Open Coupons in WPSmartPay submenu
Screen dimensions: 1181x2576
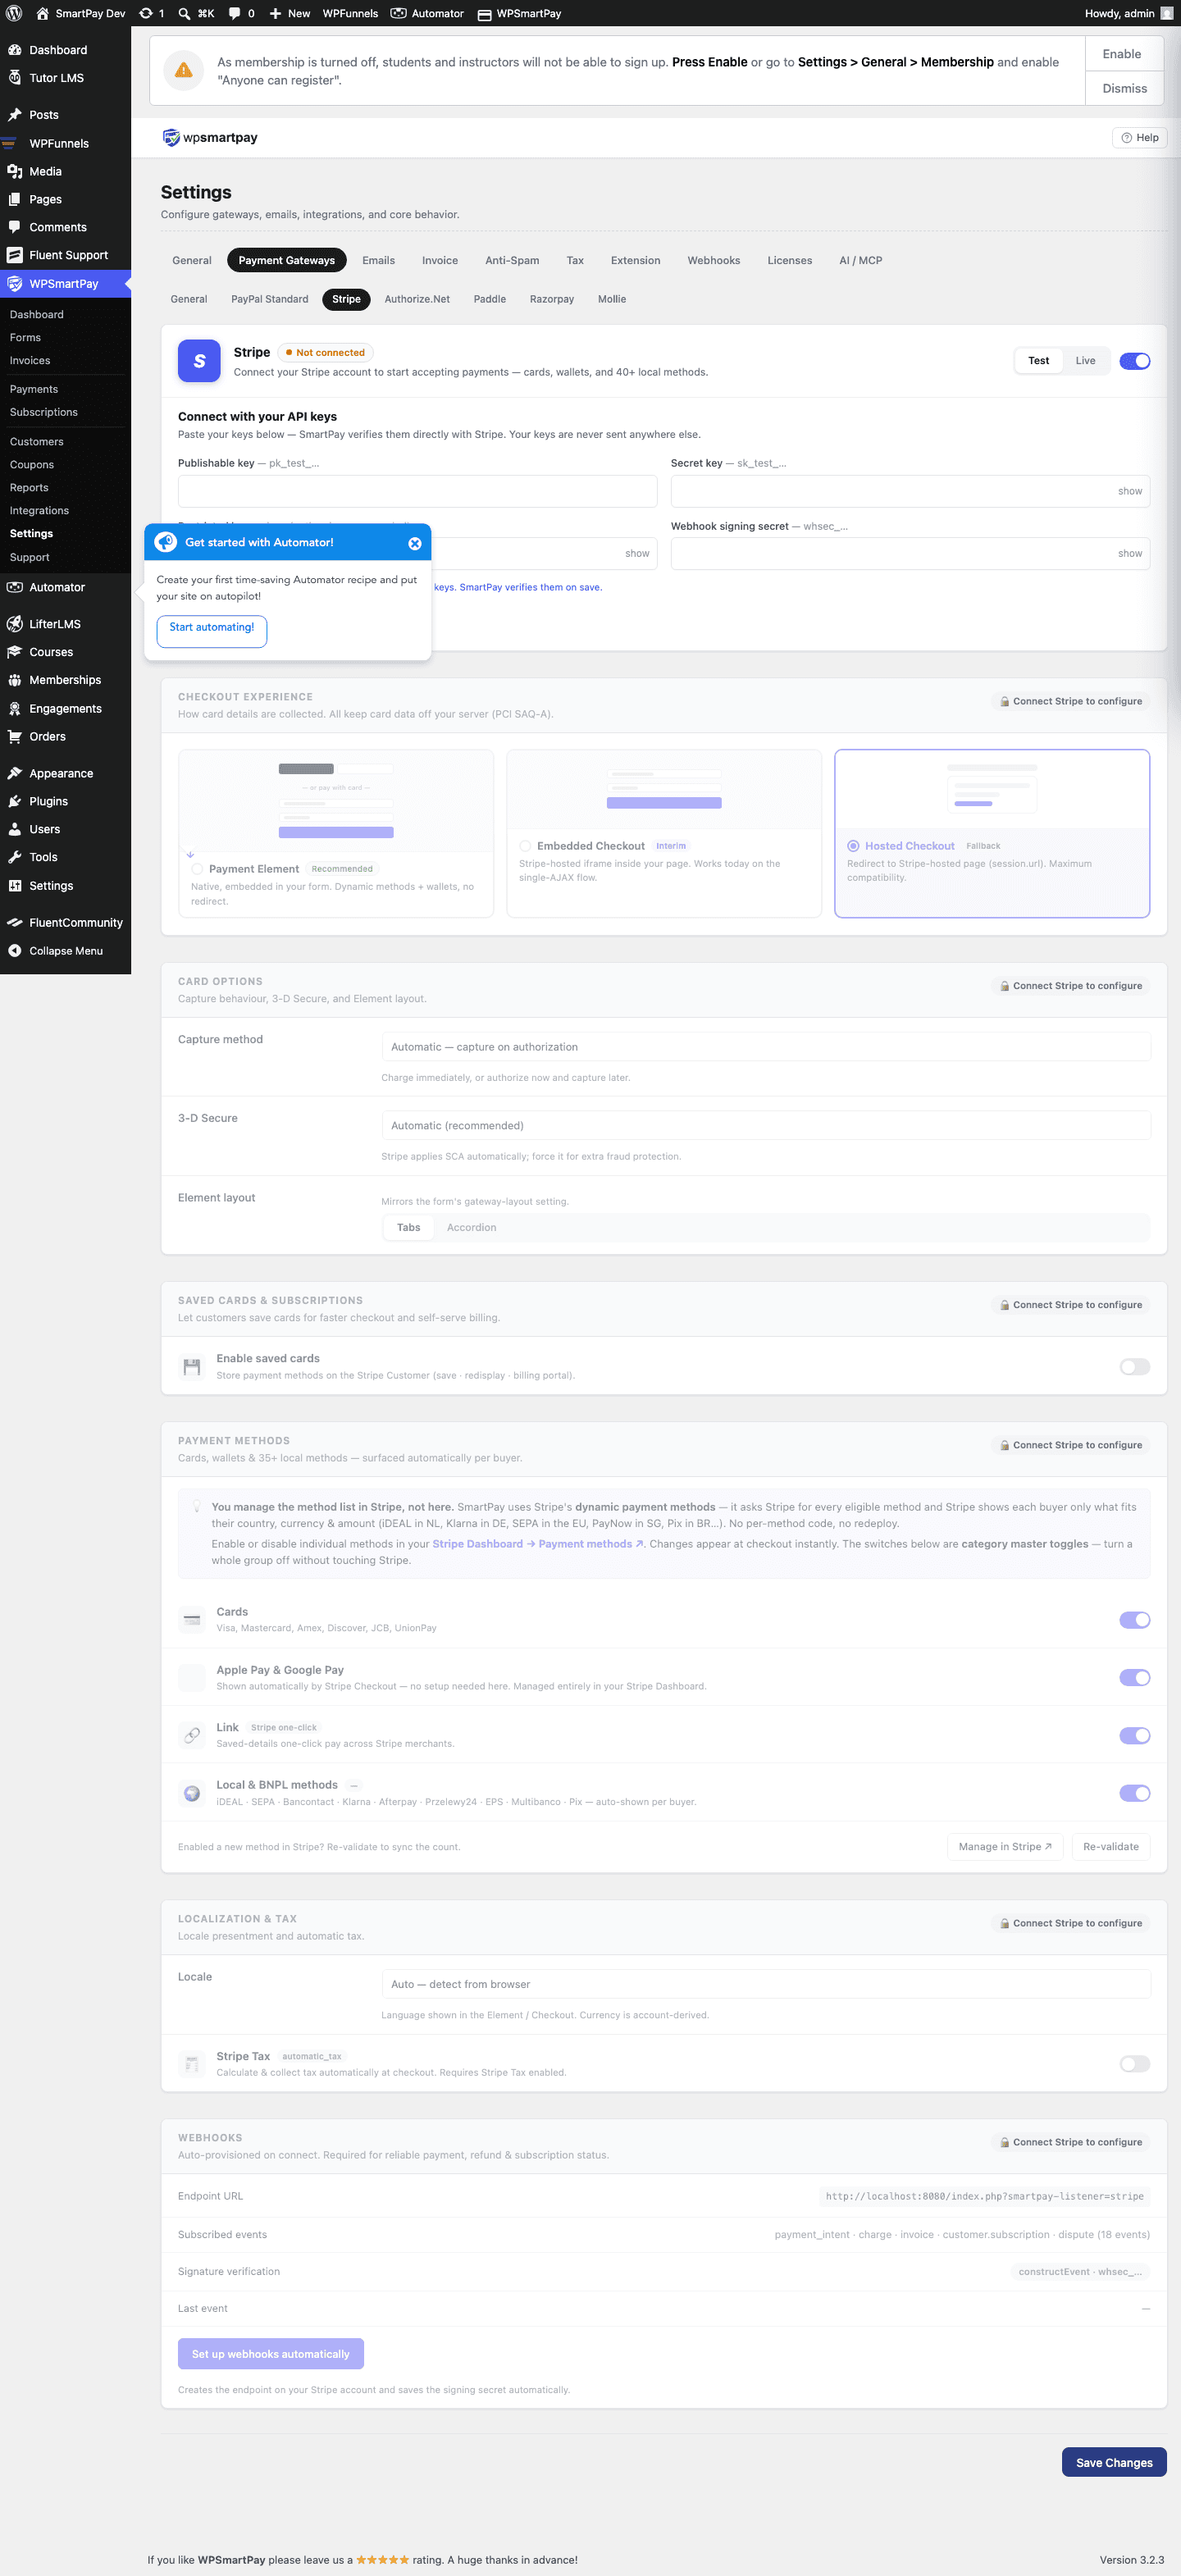tap(32, 465)
